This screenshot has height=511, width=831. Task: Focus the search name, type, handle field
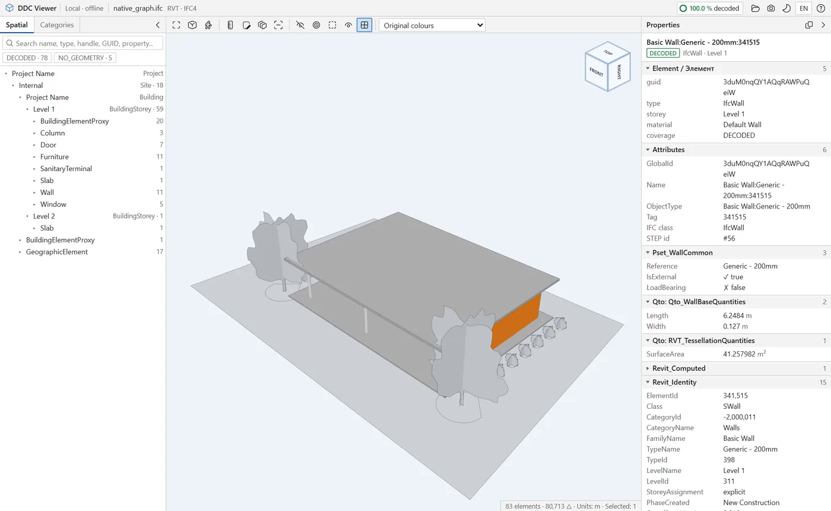click(x=83, y=43)
